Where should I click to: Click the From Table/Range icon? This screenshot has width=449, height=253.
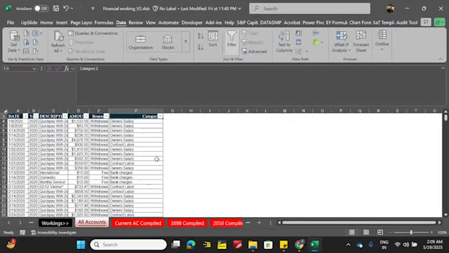(36, 33)
